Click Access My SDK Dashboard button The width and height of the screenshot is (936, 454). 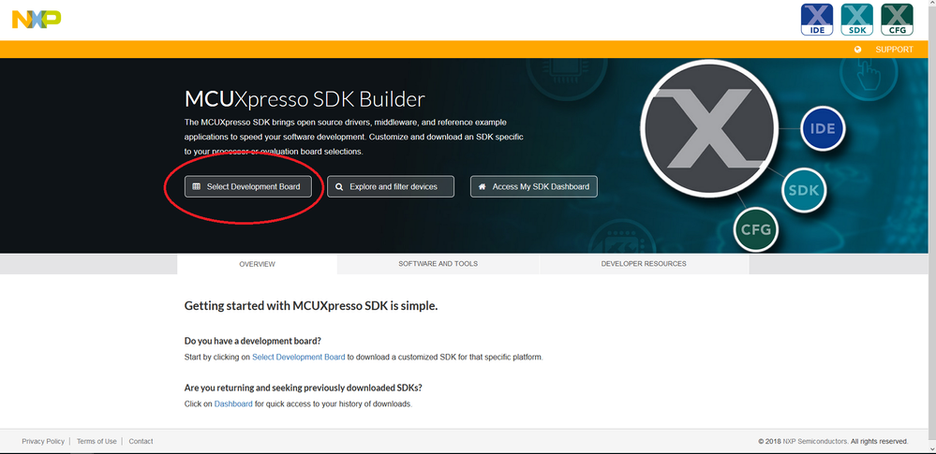[x=534, y=186]
